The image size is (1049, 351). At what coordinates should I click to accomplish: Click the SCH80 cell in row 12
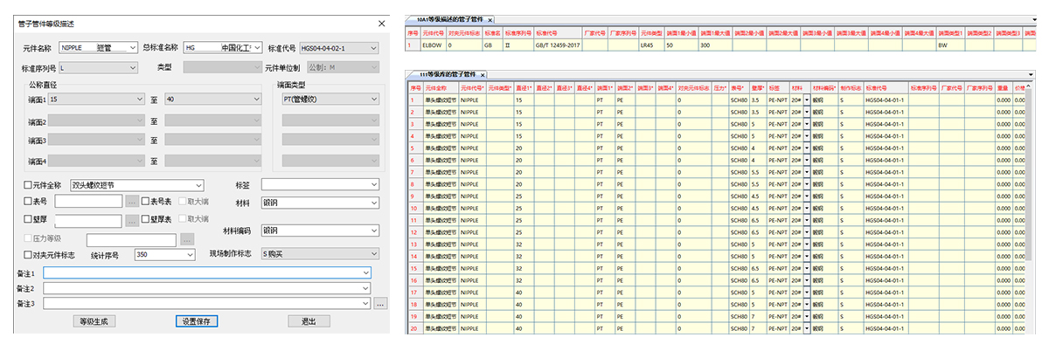(739, 234)
